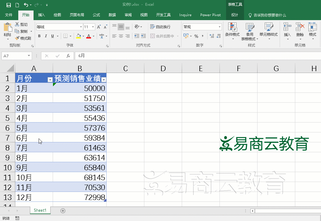Screen dimensions: 321x221
Task: Open the 复制 dropdown arrow
Action: [31, 32]
